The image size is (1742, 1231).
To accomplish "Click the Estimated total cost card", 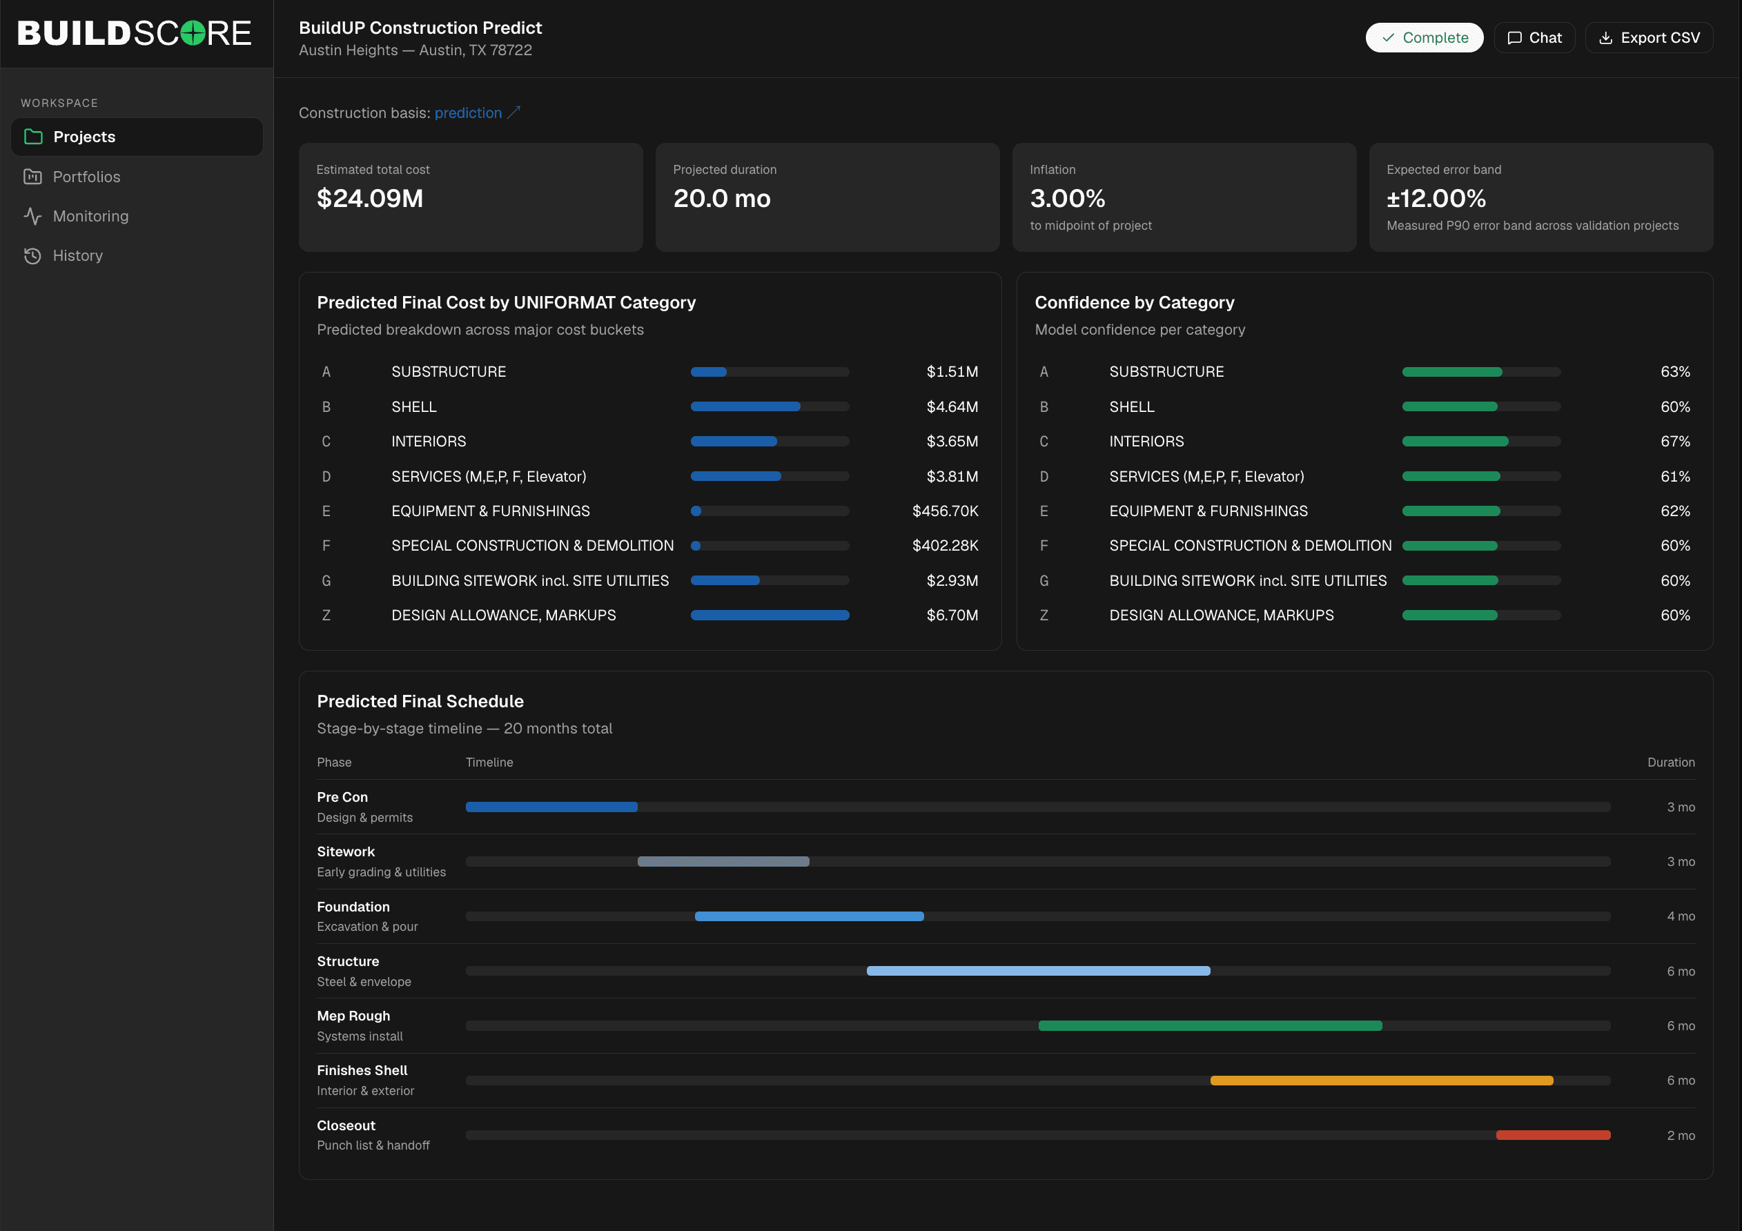I will coord(471,197).
